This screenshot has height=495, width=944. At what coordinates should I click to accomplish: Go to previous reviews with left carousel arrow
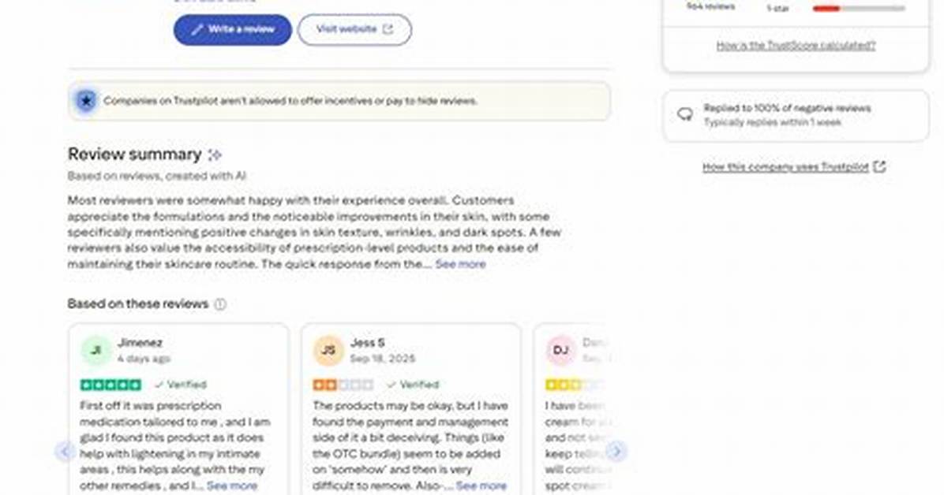pos(66,451)
